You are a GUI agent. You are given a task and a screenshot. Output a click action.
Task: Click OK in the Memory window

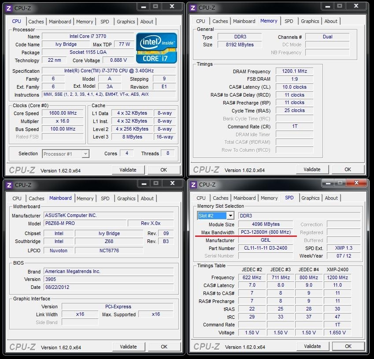click(348, 169)
